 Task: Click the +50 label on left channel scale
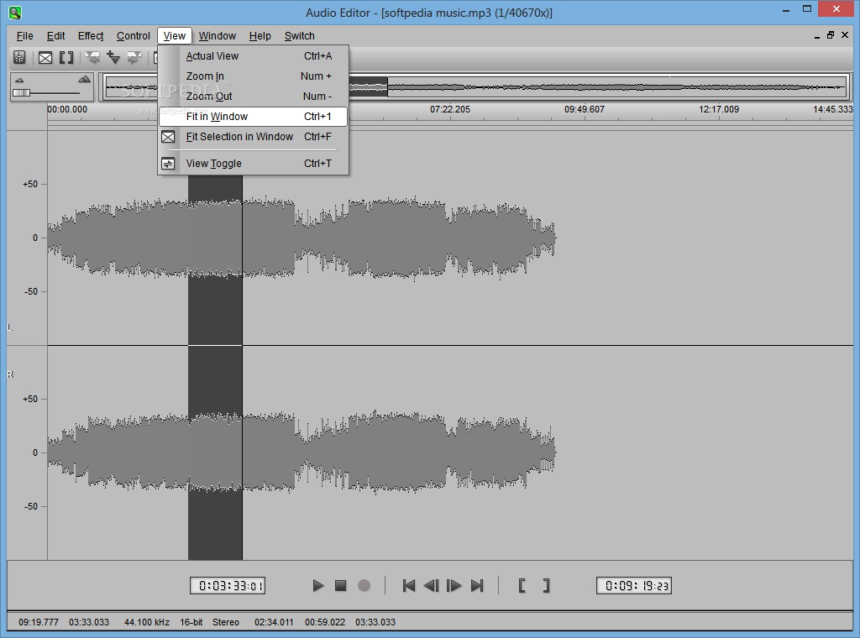coord(30,184)
